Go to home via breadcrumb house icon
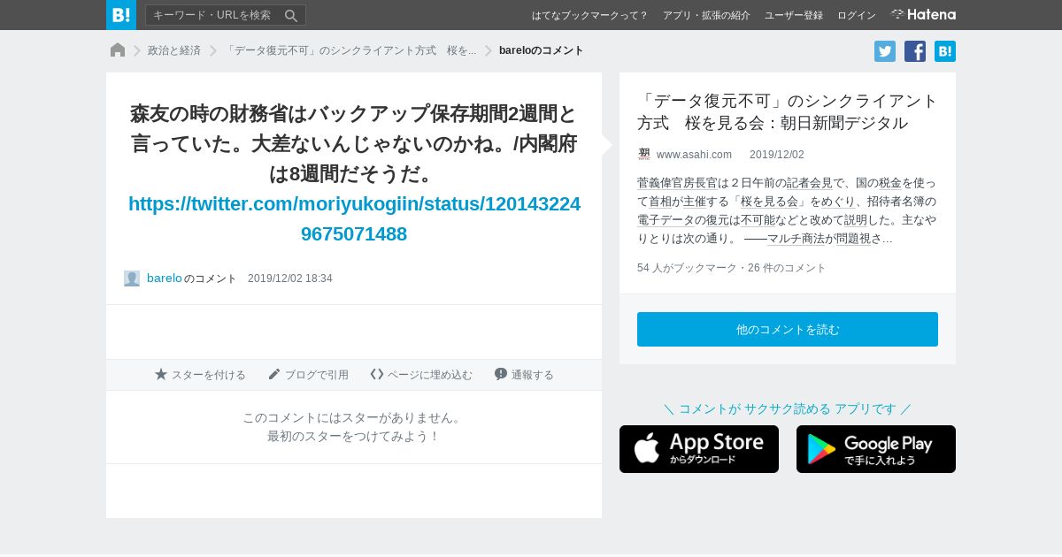The width and height of the screenshot is (1062, 557). [118, 50]
